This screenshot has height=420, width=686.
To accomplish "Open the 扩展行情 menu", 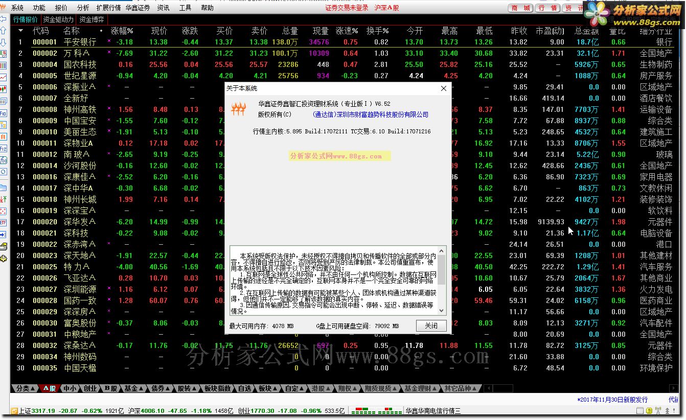I will click(108, 8).
